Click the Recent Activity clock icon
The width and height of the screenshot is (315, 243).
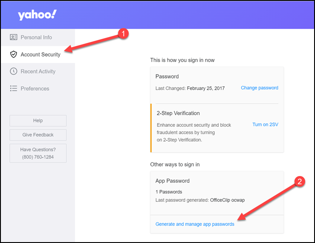point(13,71)
